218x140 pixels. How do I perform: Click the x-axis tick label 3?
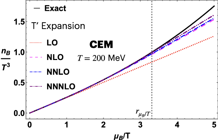tap(140, 125)
